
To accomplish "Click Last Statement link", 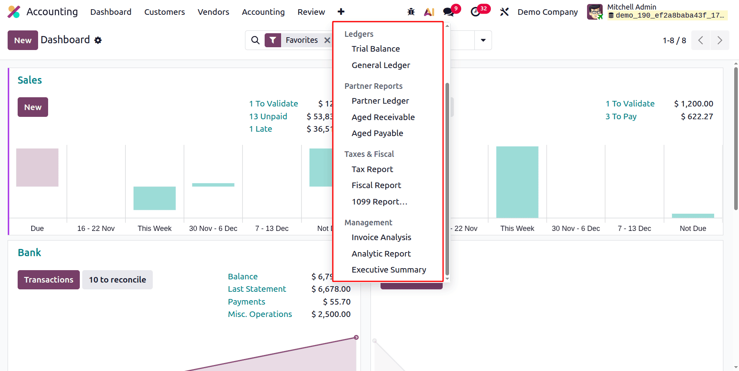I will click(257, 289).
